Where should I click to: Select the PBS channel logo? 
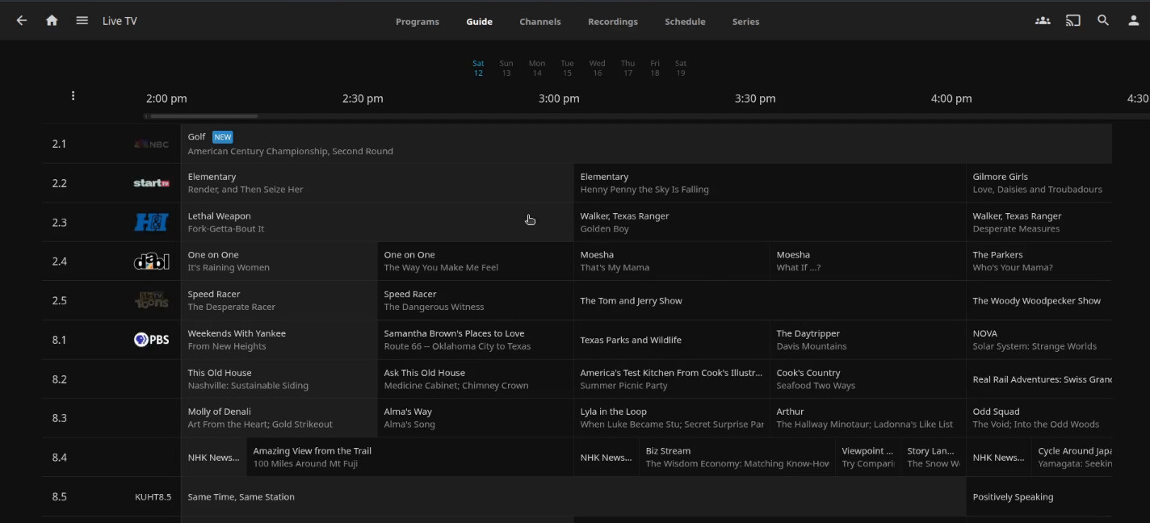point(152,340)
